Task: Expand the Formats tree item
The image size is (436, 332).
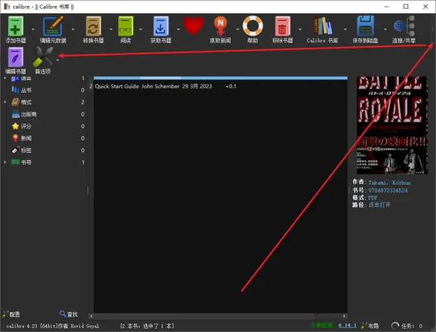Action: coord(5,102)
